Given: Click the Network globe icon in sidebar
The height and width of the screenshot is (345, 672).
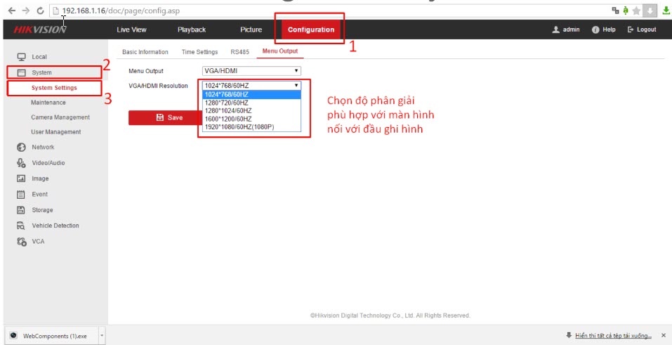Looking at the screenshot, I should [21, 148].
